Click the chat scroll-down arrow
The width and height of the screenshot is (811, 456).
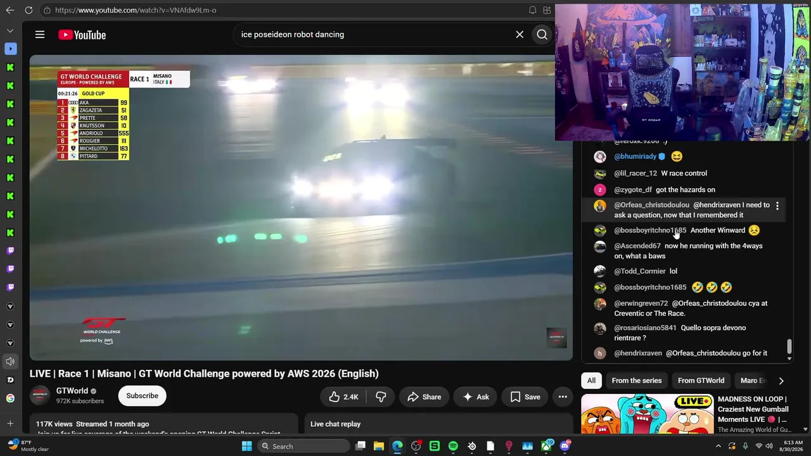coord(789,358)
